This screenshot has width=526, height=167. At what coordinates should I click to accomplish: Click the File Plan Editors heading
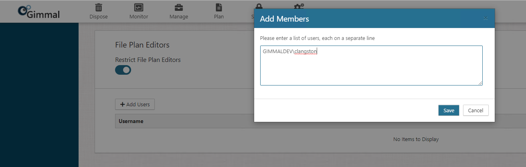point(142,45)
